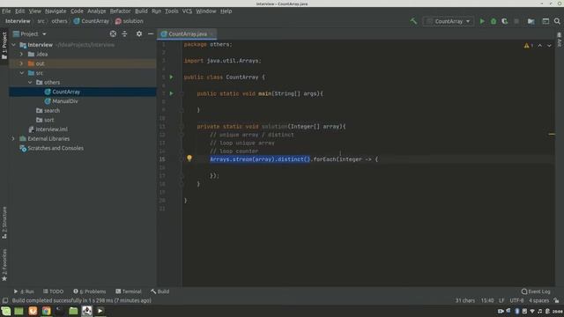This screenshot has width=564, height=317.
Task: Select interview.iml file in tree
Action: [x=51, y=129]
